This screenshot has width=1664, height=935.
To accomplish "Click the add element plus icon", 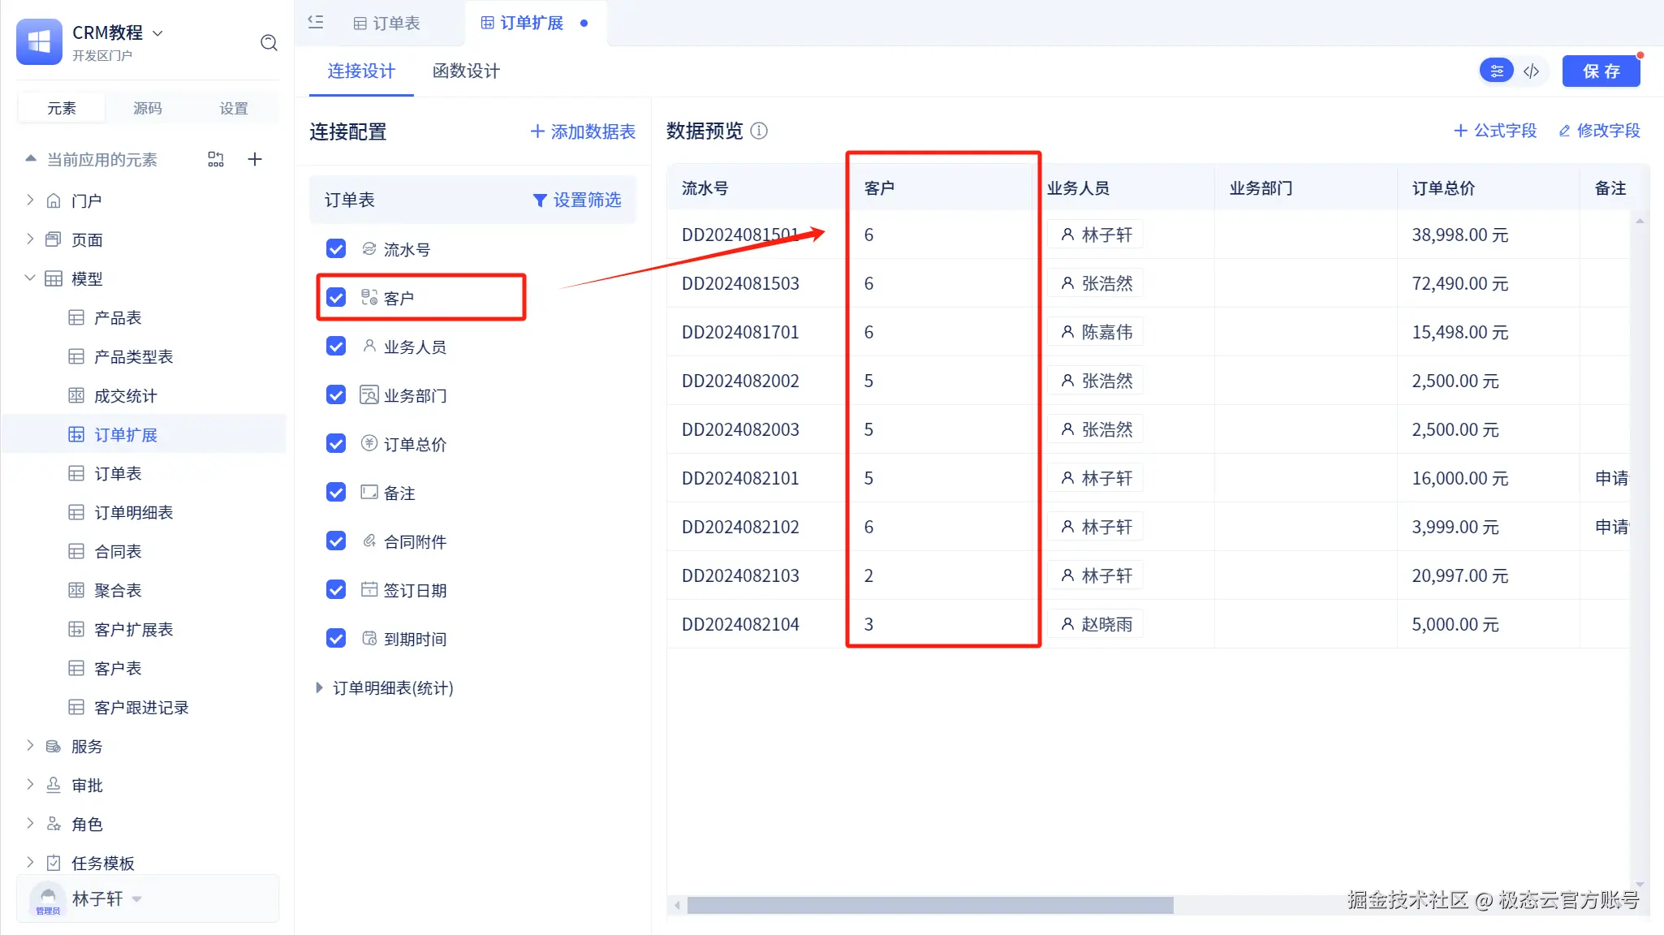I will pyautogui.click(x=255, y=159).
